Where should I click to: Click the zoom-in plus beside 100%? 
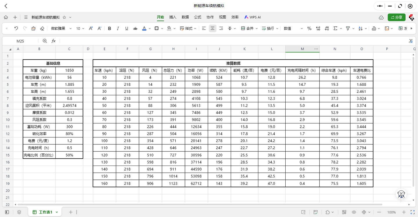click(404, 212)
